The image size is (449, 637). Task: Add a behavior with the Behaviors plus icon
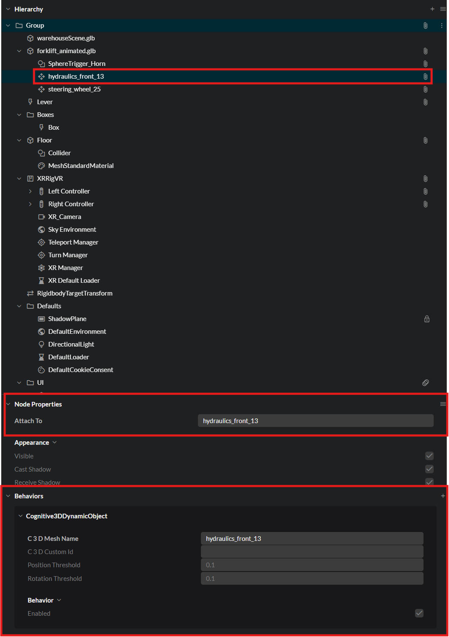click(443, 496)
